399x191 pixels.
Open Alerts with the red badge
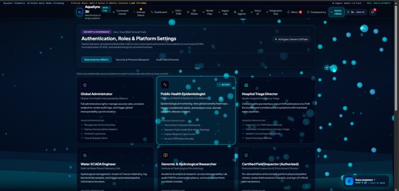295,12
